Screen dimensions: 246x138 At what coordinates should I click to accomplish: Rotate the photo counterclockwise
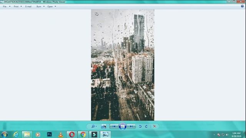[140, 126]
